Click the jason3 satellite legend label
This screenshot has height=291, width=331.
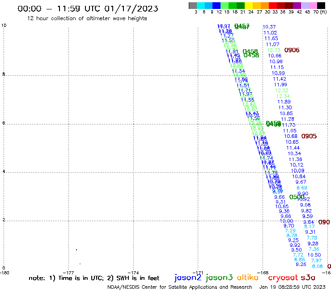219,278
